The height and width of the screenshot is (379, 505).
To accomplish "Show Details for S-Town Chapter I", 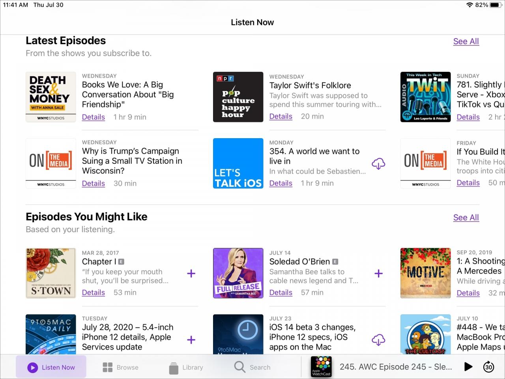I will 94,293.
